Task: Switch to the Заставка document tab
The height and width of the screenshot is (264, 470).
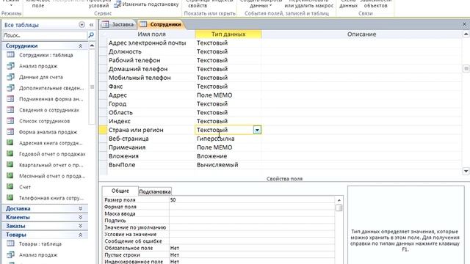Action: [x=119, y=24]
